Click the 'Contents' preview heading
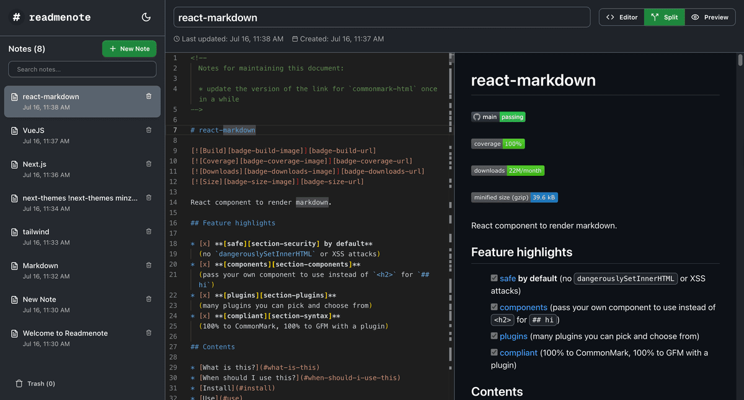744x400 pixels. click(x=497, y=391)
